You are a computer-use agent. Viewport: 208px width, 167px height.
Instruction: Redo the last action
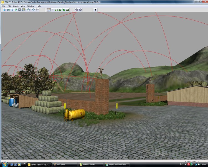(x=37, y=10)
